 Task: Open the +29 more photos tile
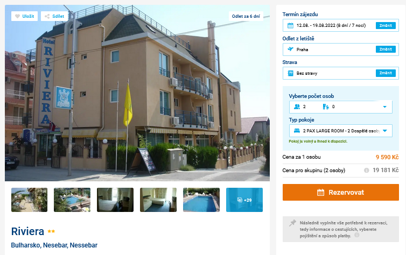pos(244,200)
